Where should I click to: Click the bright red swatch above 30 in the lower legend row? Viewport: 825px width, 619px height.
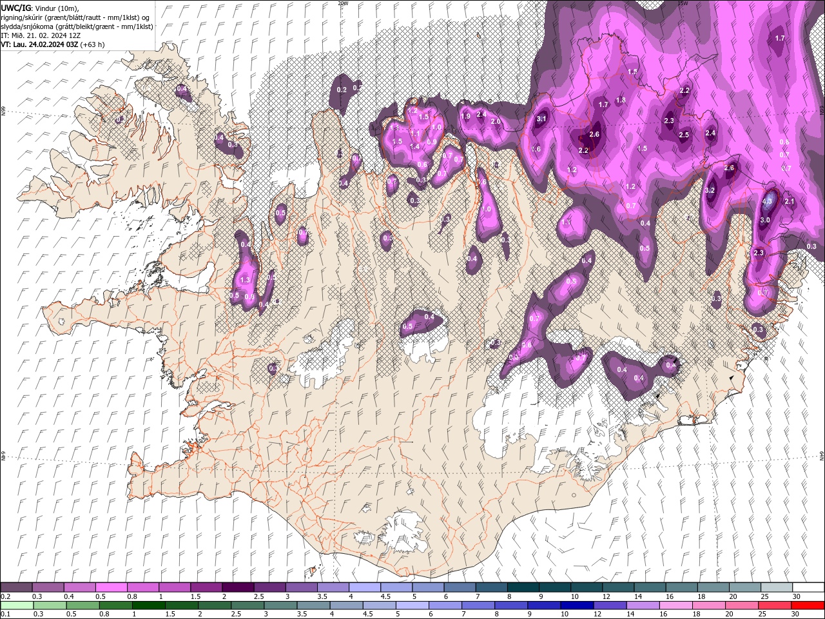pos(808,605)
